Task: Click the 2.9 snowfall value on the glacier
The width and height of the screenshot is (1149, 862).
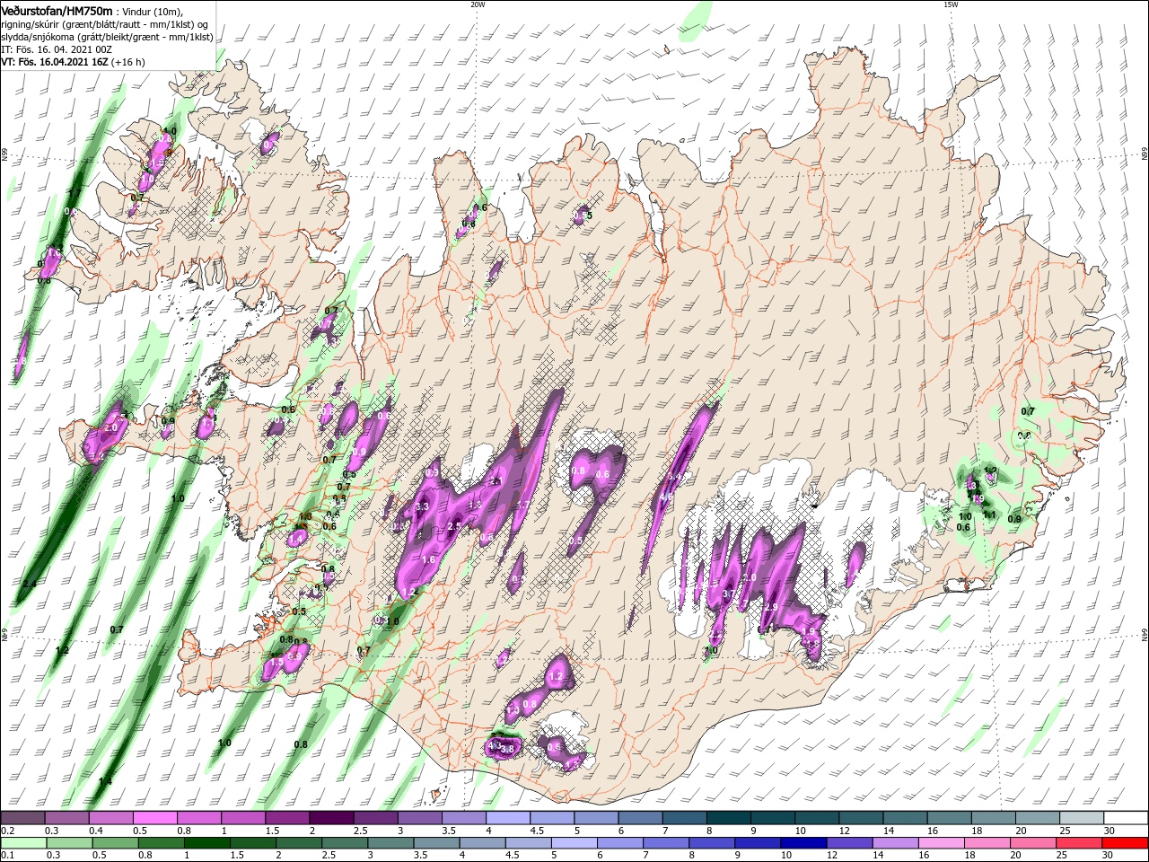Action: click(x=770, y=608)
